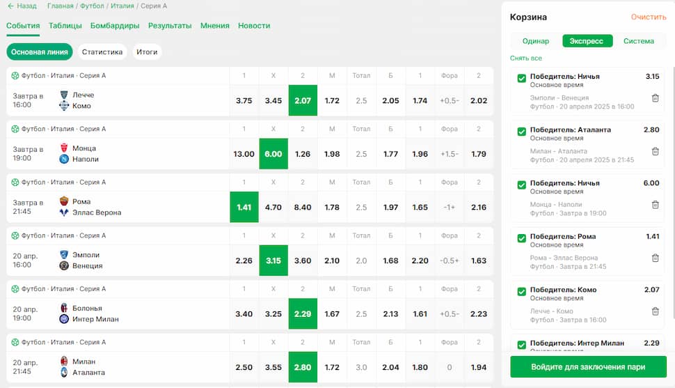
Task: Pick total under 2.10 for Эмполи - Венеция
Action: 332,261
